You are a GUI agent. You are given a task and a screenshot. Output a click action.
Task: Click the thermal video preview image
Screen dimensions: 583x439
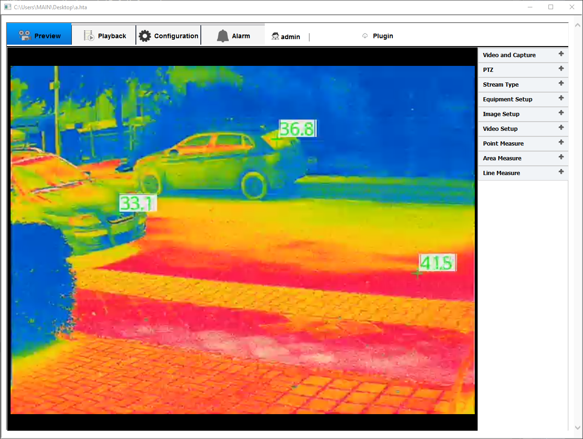pyautogui.click(x=243, y=240)
